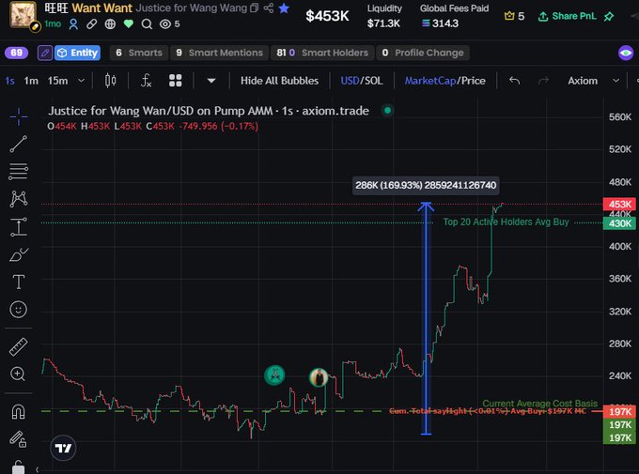639x474 pixels.
Task: Open the token avatar image
Action: click(23, 15)
